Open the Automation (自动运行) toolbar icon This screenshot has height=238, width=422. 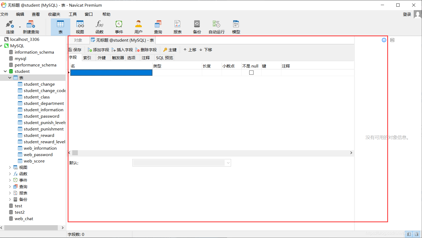217,27
